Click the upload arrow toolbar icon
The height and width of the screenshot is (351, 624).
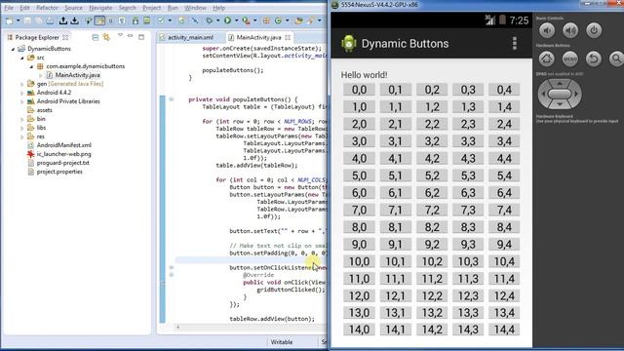(x=62, y=20)
